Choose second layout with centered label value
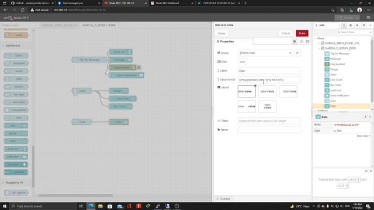The width and height of the screenshot is (374, 210). [267, 92]
